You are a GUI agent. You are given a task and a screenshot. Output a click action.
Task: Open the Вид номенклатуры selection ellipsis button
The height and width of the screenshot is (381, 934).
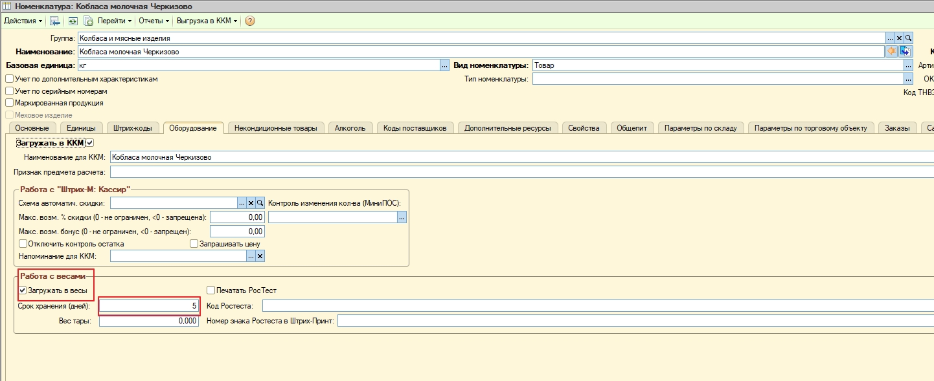click(x=908, y=65)
